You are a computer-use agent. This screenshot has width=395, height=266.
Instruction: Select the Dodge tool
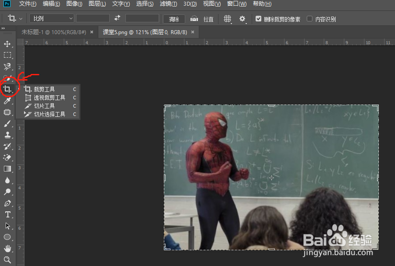click(x=7, y=192)
